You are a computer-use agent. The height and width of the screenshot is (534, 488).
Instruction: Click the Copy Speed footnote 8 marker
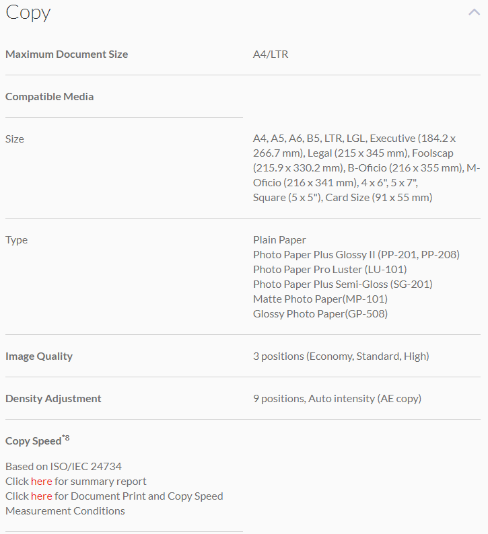tap(66, 438)
